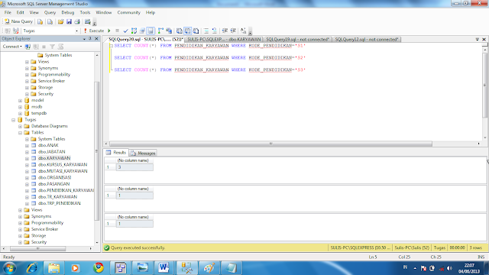Click result cell with value 3
This screenshot has height=275, width=489.
tap(134, 167)
